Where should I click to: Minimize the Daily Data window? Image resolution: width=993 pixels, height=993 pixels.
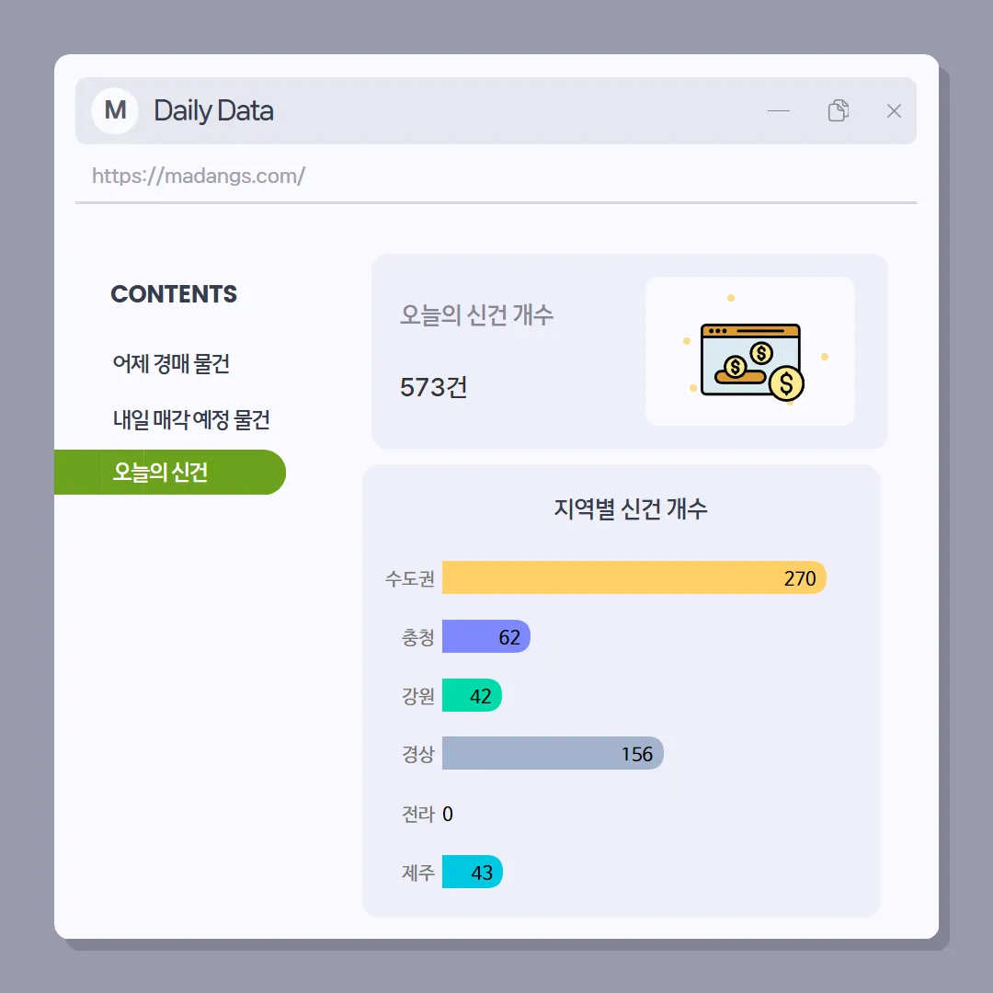[x=779, y=111]
